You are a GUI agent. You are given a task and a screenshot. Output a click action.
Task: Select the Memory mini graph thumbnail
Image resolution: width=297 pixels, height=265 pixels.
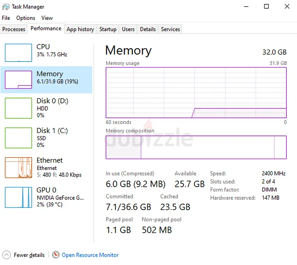[x=19, y=80]
